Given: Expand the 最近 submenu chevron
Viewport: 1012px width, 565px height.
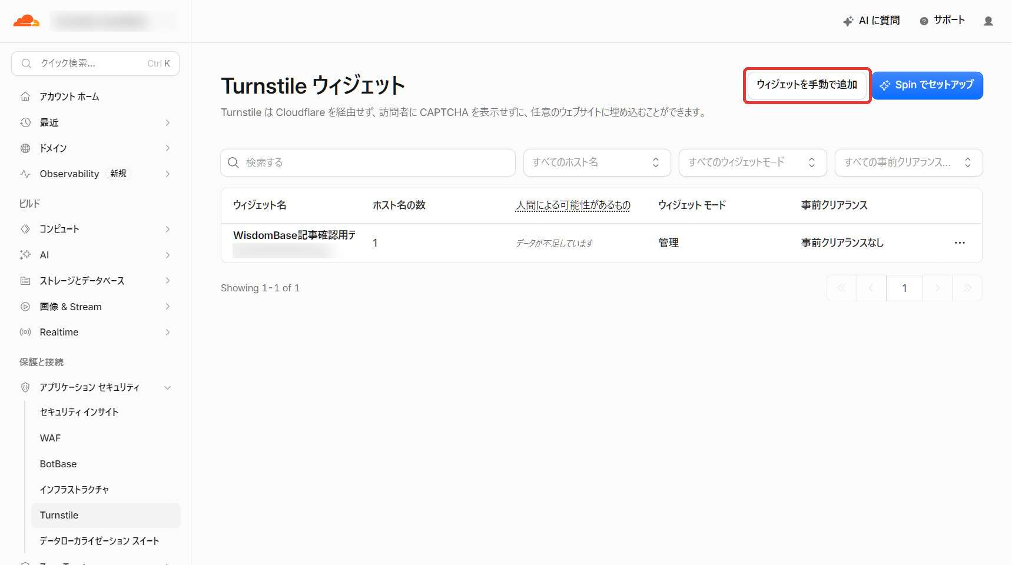Looking at the screenshot, I should (x=168, y=122).
